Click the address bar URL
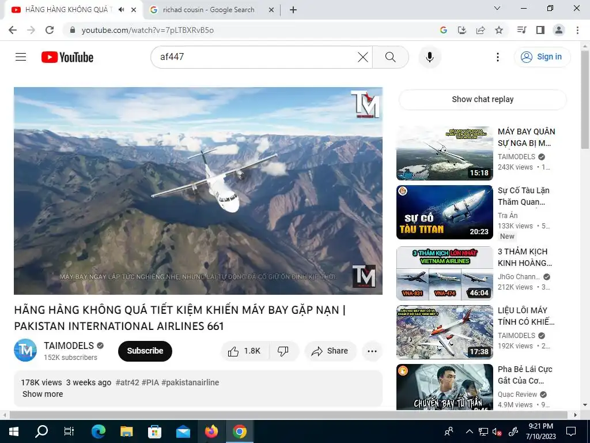This screenshot has width=590, height=443. [x=147, y=30]
